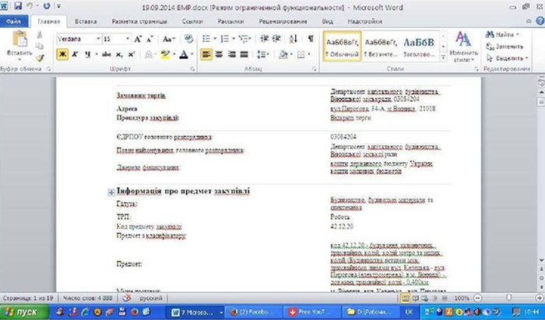Click the bulleted list icon
545x320 pixels.
click(206, 39)
